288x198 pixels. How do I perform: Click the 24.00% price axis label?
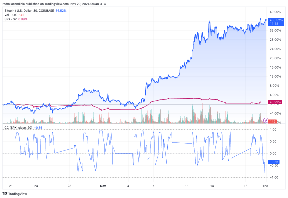[275, 49]
